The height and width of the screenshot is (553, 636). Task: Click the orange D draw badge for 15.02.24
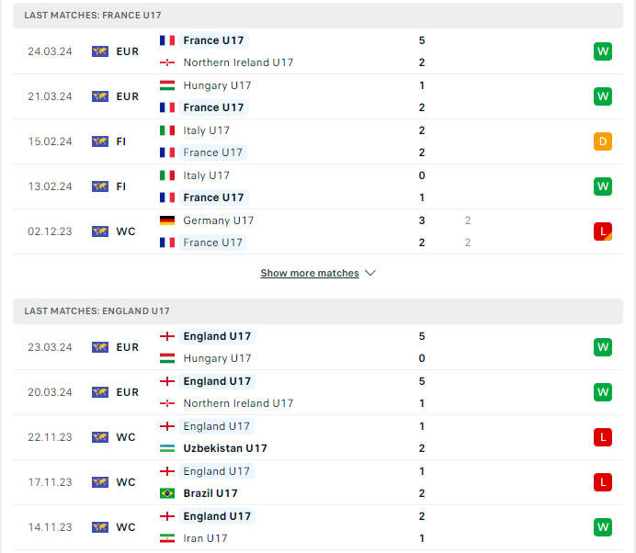[602, 141]
